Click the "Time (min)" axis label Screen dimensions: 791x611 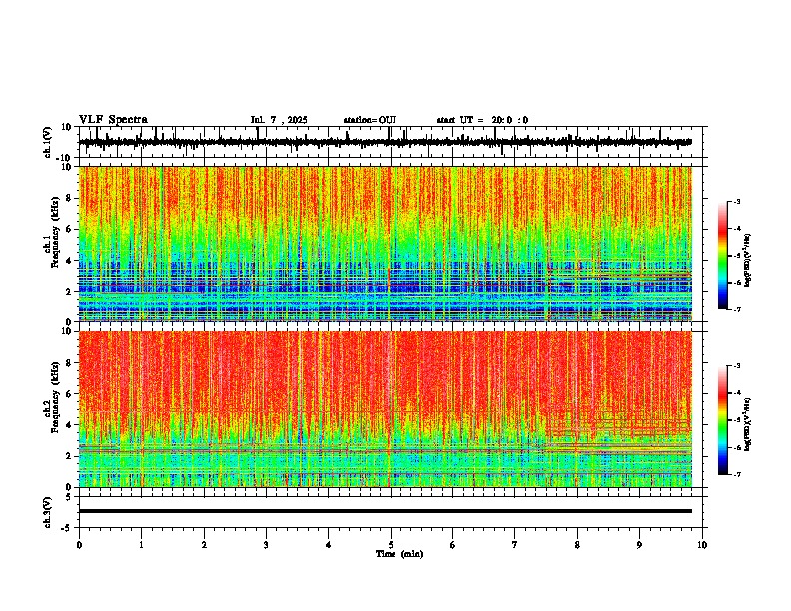[x=399, y=554]
